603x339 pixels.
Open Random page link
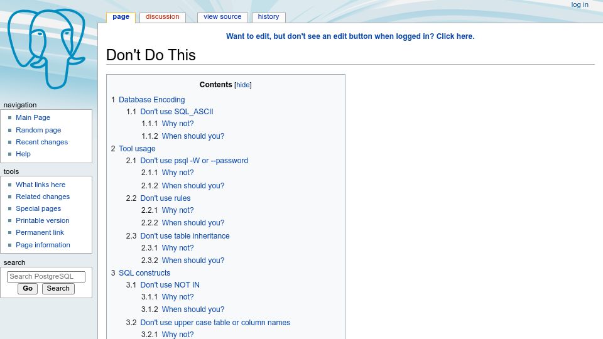point(38,130)
